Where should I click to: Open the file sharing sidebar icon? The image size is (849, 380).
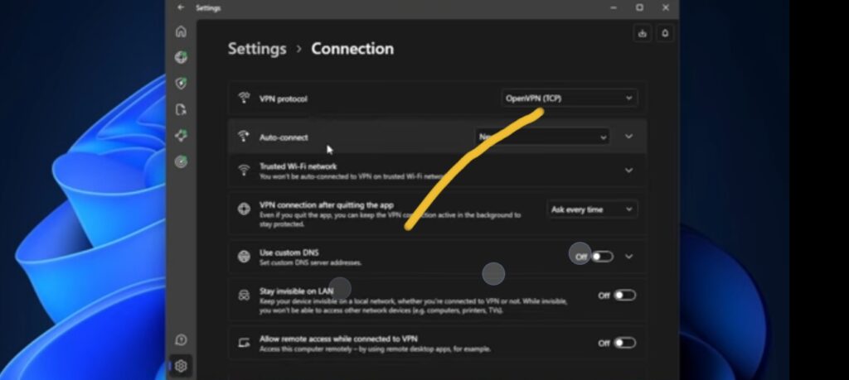tap(181, 110)
